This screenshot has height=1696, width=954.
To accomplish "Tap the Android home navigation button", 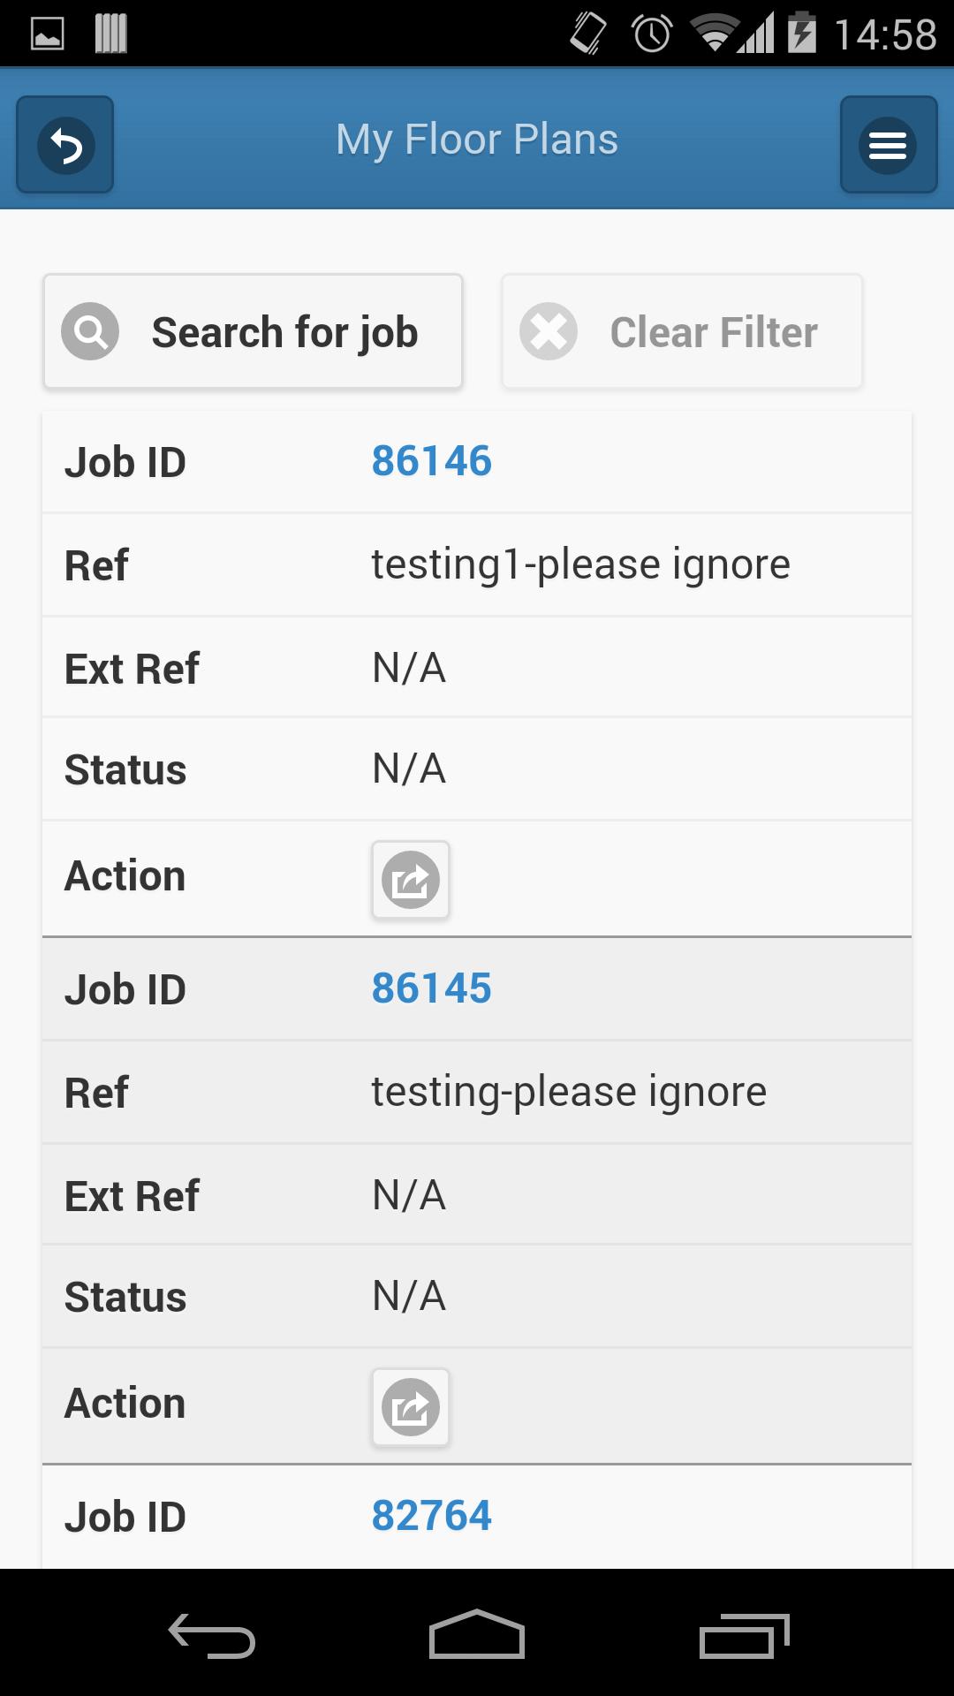I will (x=477, y=1636).
